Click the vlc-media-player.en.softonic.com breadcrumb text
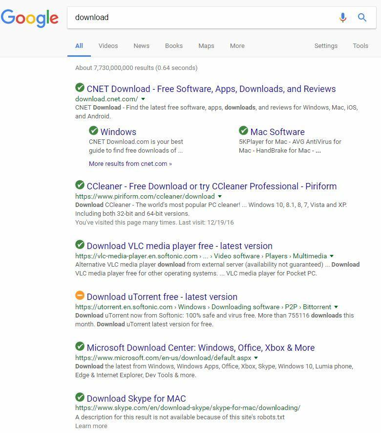The image size is (381, 433). point(201,256)
